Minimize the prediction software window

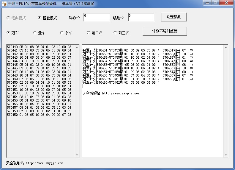(x=207, y=3)
